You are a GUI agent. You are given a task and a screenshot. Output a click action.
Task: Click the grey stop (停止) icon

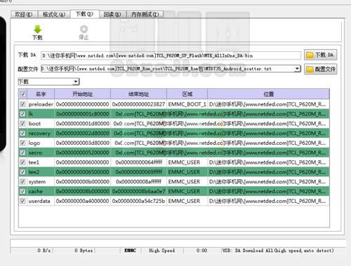tap(84, 29)
